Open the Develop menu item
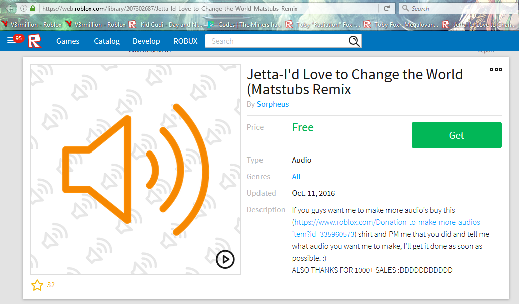 click(146, 41)
